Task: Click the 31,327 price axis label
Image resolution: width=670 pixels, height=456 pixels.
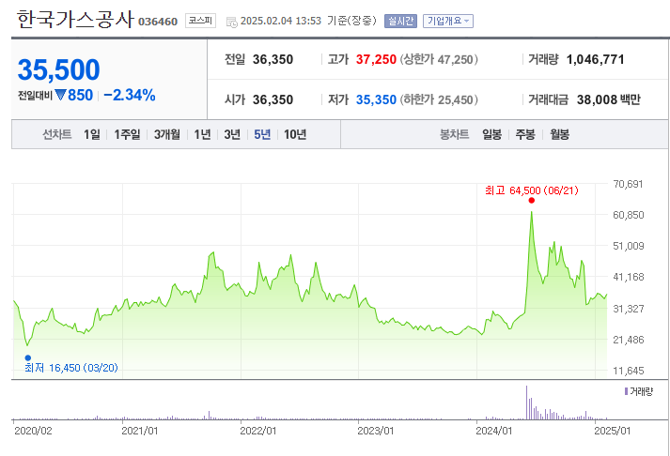Action: tap(628, 309)
